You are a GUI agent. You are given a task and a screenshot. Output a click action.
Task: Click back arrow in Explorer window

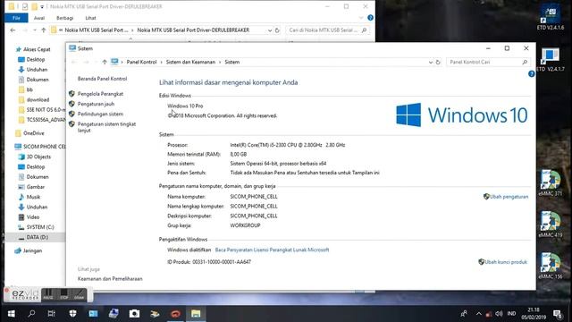click(x=13, y=30)
